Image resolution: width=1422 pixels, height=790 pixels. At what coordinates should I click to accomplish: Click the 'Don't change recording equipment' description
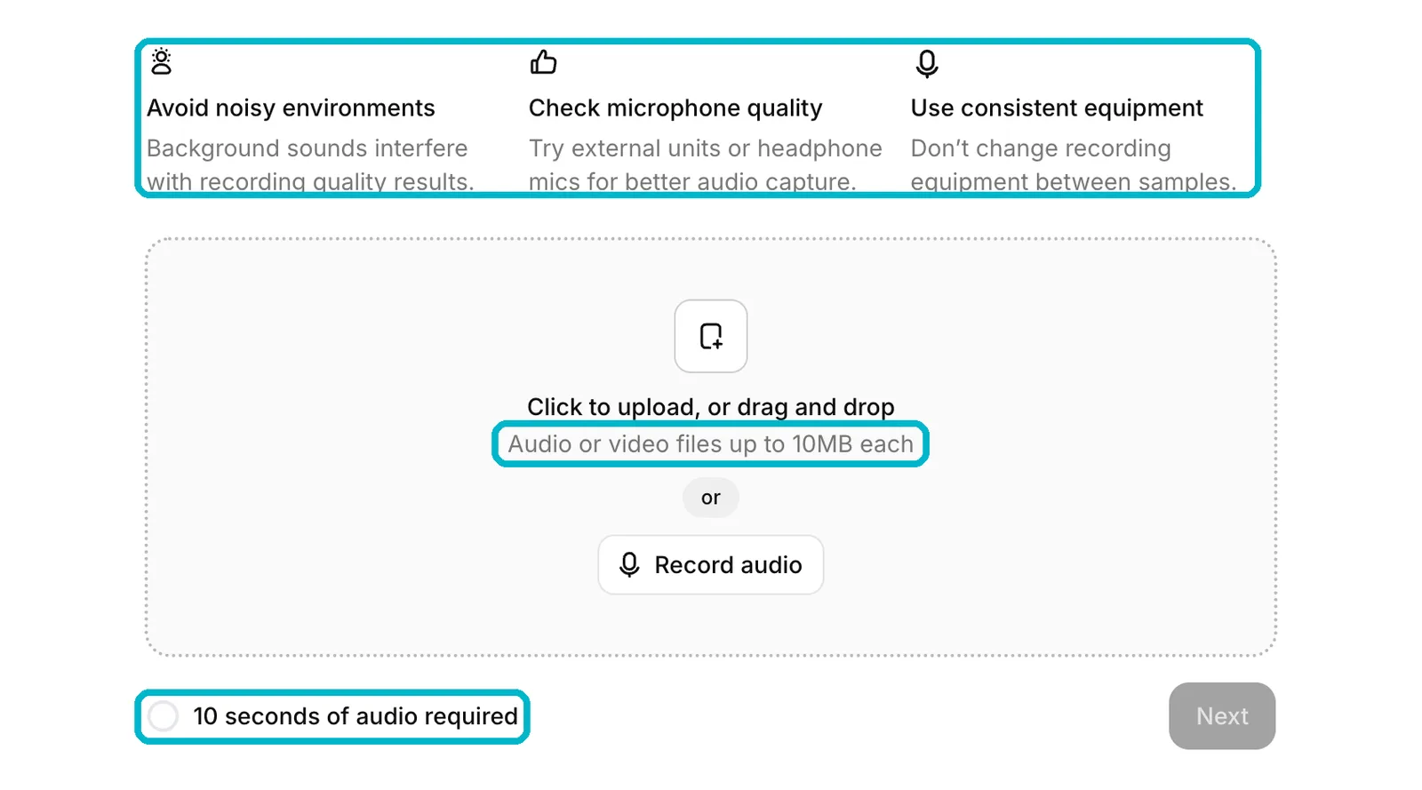point(1074,164)
